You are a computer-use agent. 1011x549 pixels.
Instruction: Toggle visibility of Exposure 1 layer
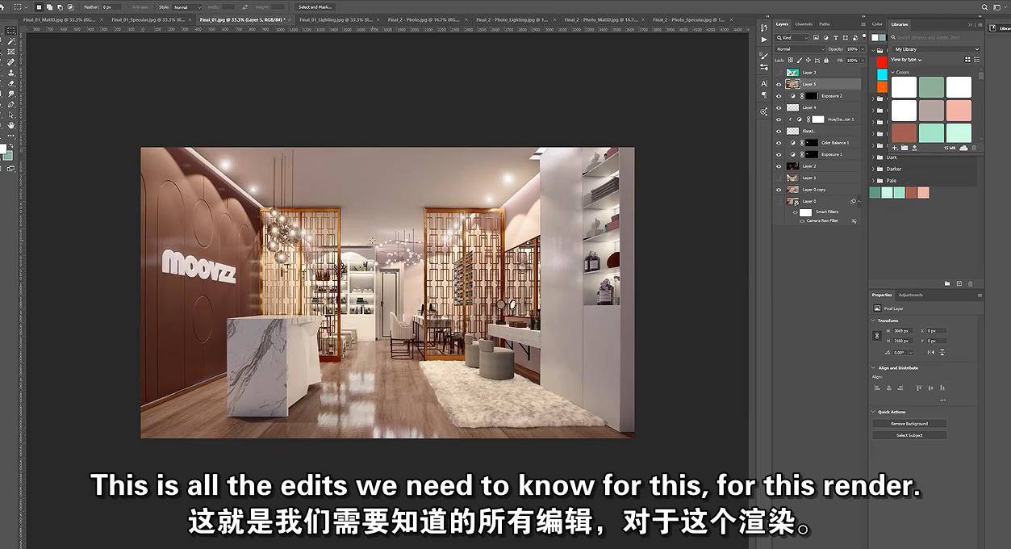point(779,154)
